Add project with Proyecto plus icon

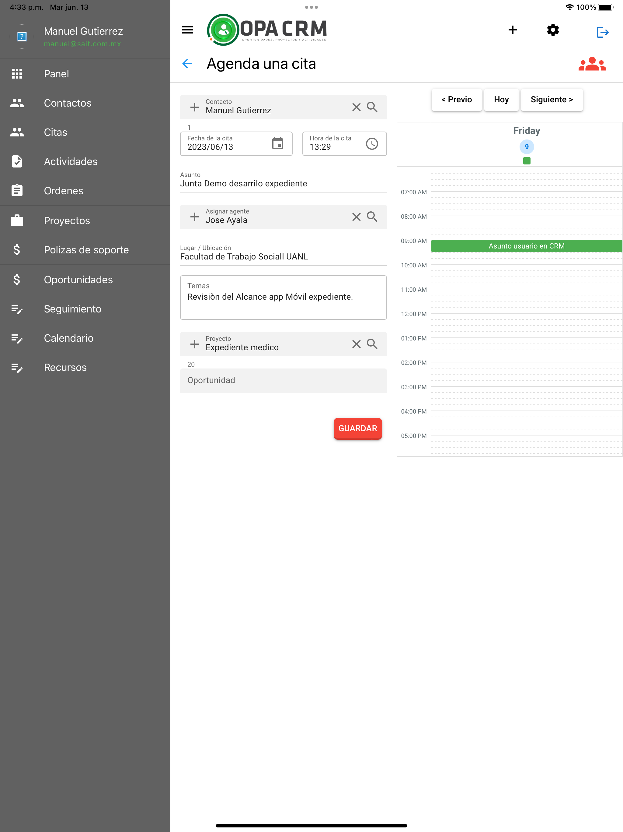click(194, 344)
